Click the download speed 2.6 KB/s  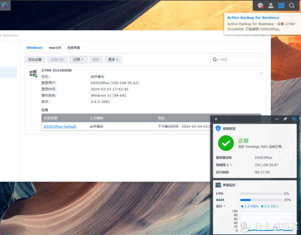click(269, 206)
